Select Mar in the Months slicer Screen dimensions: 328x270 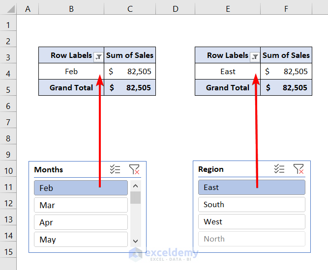tap(81, 205)
